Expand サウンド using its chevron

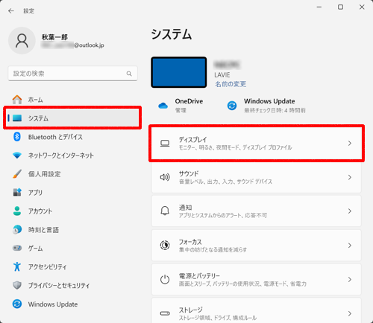click(x=350, y=177)
